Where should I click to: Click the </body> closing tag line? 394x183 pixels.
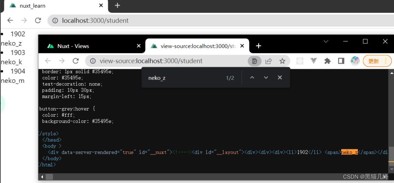point(52,158)
